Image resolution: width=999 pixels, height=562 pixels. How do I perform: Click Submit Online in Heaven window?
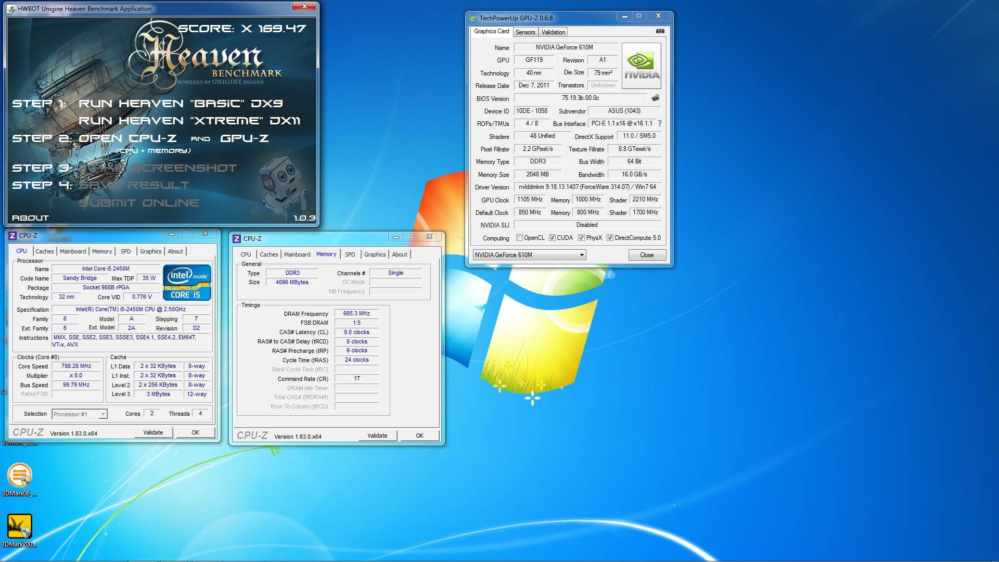138,203
